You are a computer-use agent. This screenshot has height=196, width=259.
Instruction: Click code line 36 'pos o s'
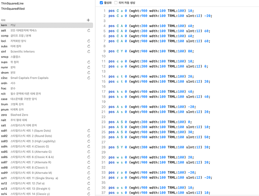[151, 188]
